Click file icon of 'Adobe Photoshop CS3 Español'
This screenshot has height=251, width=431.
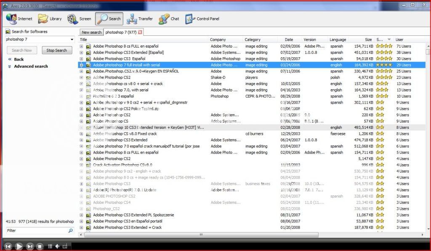(x=88, y=59)
